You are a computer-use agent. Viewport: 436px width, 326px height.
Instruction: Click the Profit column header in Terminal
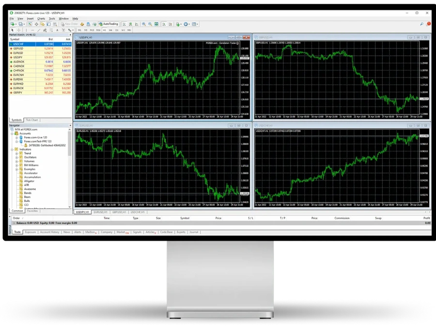click(x=426, y=218)
